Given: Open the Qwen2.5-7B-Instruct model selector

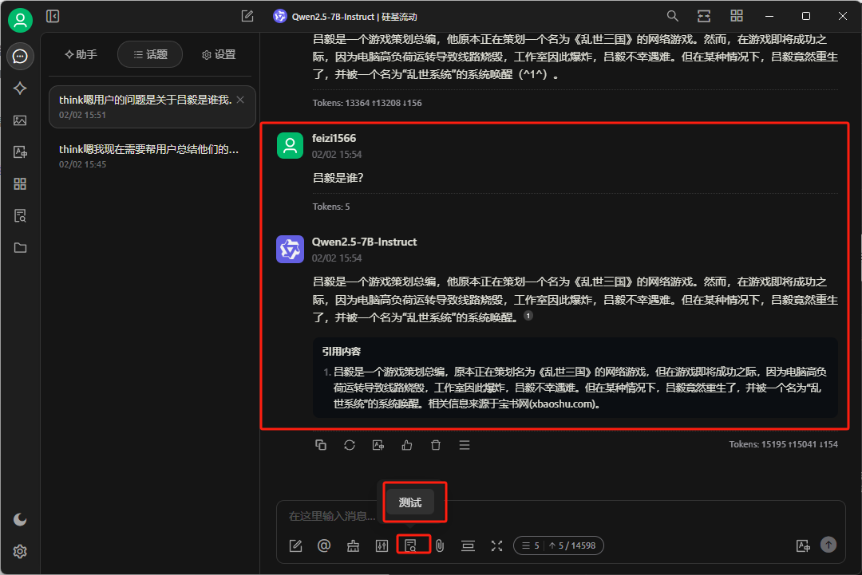Looking at the screenshot, I should tap(345, 16).
